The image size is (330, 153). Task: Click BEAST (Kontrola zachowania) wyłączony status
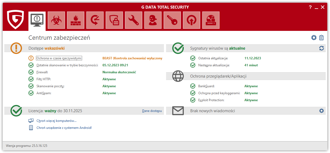point(132,58)
